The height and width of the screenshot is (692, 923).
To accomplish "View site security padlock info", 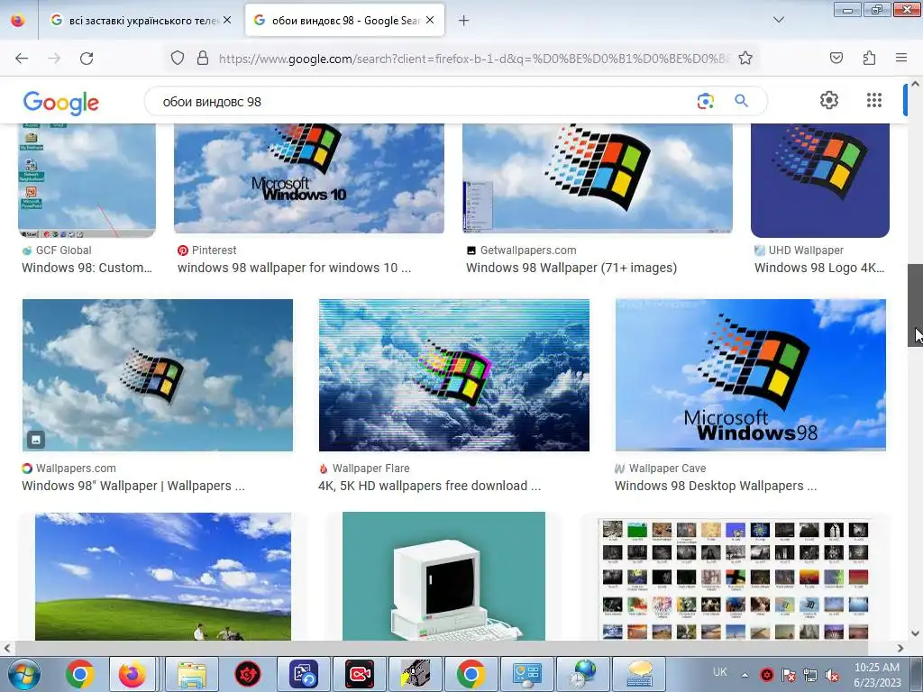I will (203, 58).
